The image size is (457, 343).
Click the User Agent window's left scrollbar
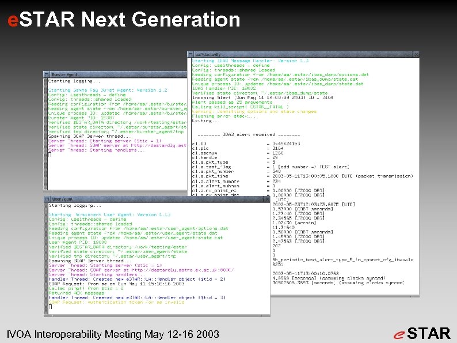pyautogui.click(x=46, y=258)
